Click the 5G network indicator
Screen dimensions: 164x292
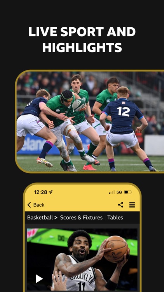[119, 192]
